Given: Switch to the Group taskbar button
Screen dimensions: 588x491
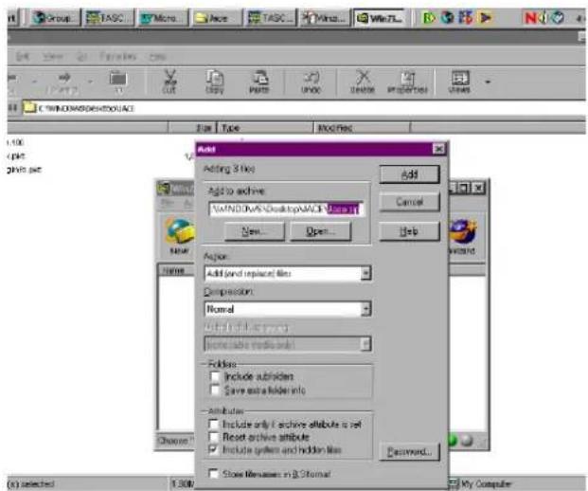Looking at the screenshot, I should [x=55, y=18].
